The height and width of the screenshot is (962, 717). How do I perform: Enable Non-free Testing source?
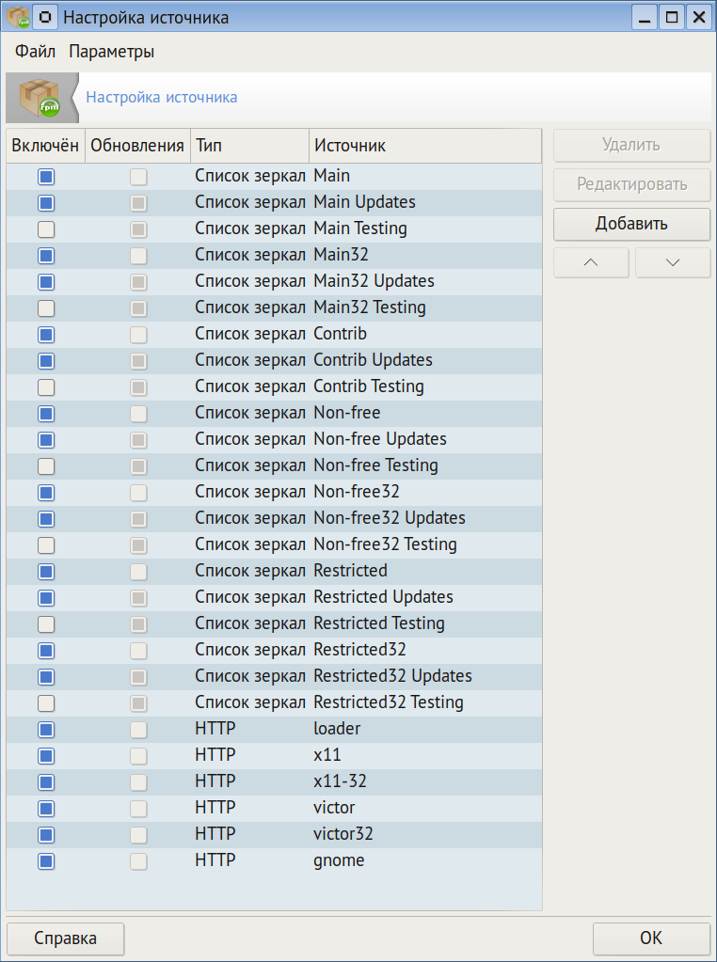46,466
